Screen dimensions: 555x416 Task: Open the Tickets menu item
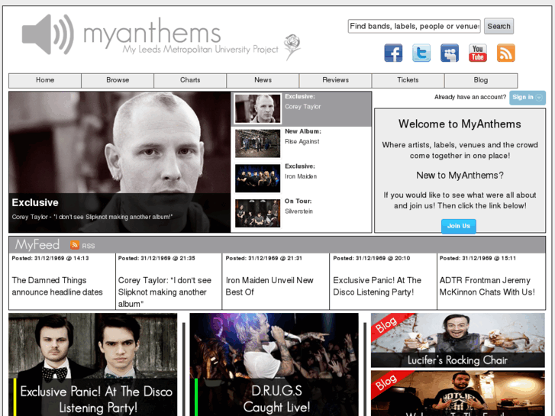tap(408, 80)
